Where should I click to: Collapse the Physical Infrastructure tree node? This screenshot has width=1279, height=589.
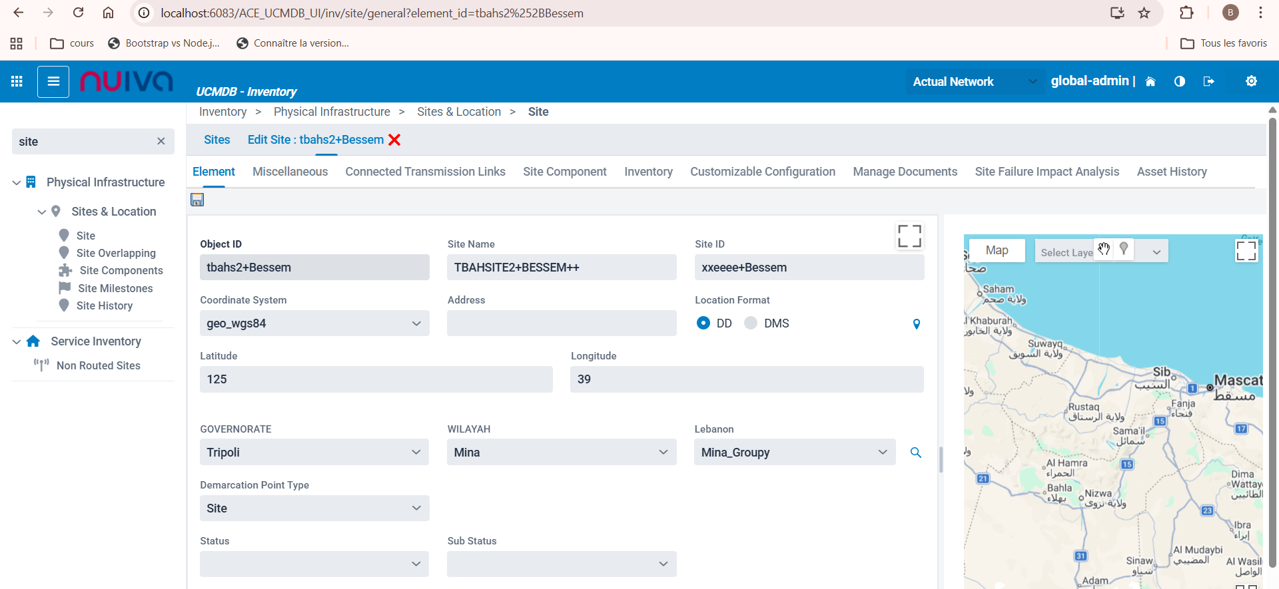tap(17, 182)
